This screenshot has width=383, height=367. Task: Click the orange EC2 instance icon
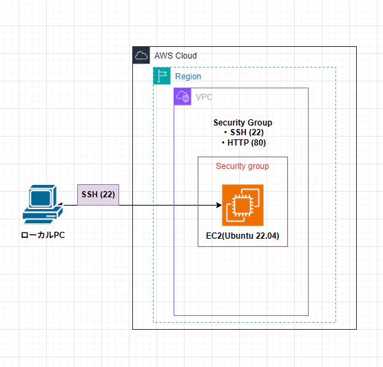242,205
